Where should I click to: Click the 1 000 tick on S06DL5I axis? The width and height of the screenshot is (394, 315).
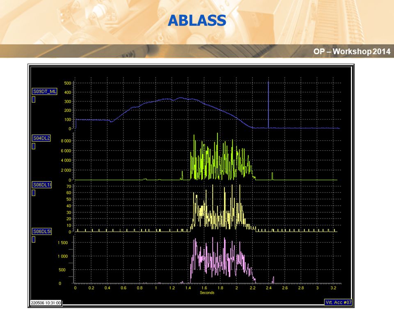coord(63,256)
